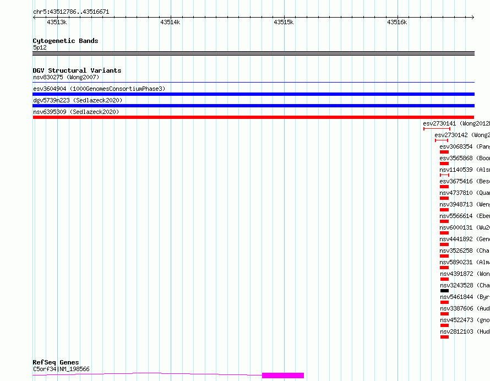Select the 5p12 band label
This screenshot has height=381, width=490.
click(x=40, y=47)
